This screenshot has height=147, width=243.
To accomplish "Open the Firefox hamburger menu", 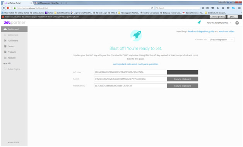I will (x=239, y=8).
